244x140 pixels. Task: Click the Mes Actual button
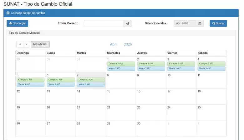coord(40,44)
